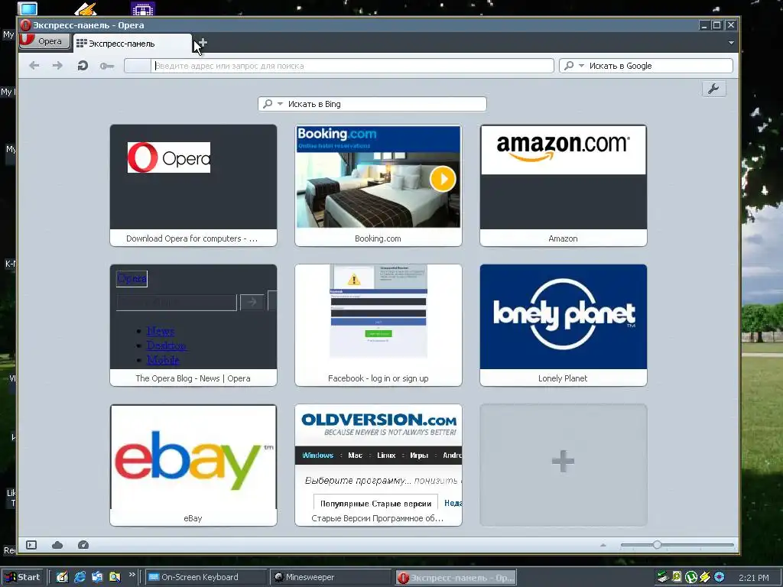Reload the page with the refresh icon

[x=83, y=66]
